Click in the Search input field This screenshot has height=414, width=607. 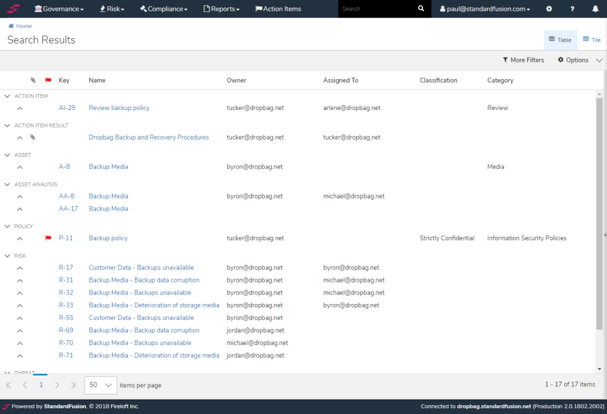pyautogui.click(x=376, y=8)
